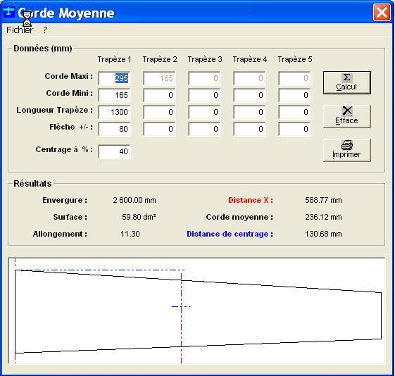The width and height of the screenshot is (395, 376).
Task: Click the Imprimer printer button
Action: [x=347, y=151]
